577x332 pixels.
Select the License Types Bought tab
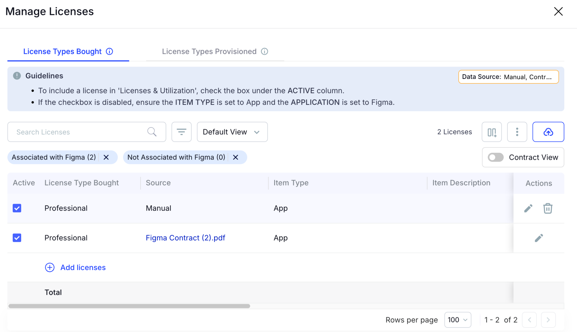[62, 52]
